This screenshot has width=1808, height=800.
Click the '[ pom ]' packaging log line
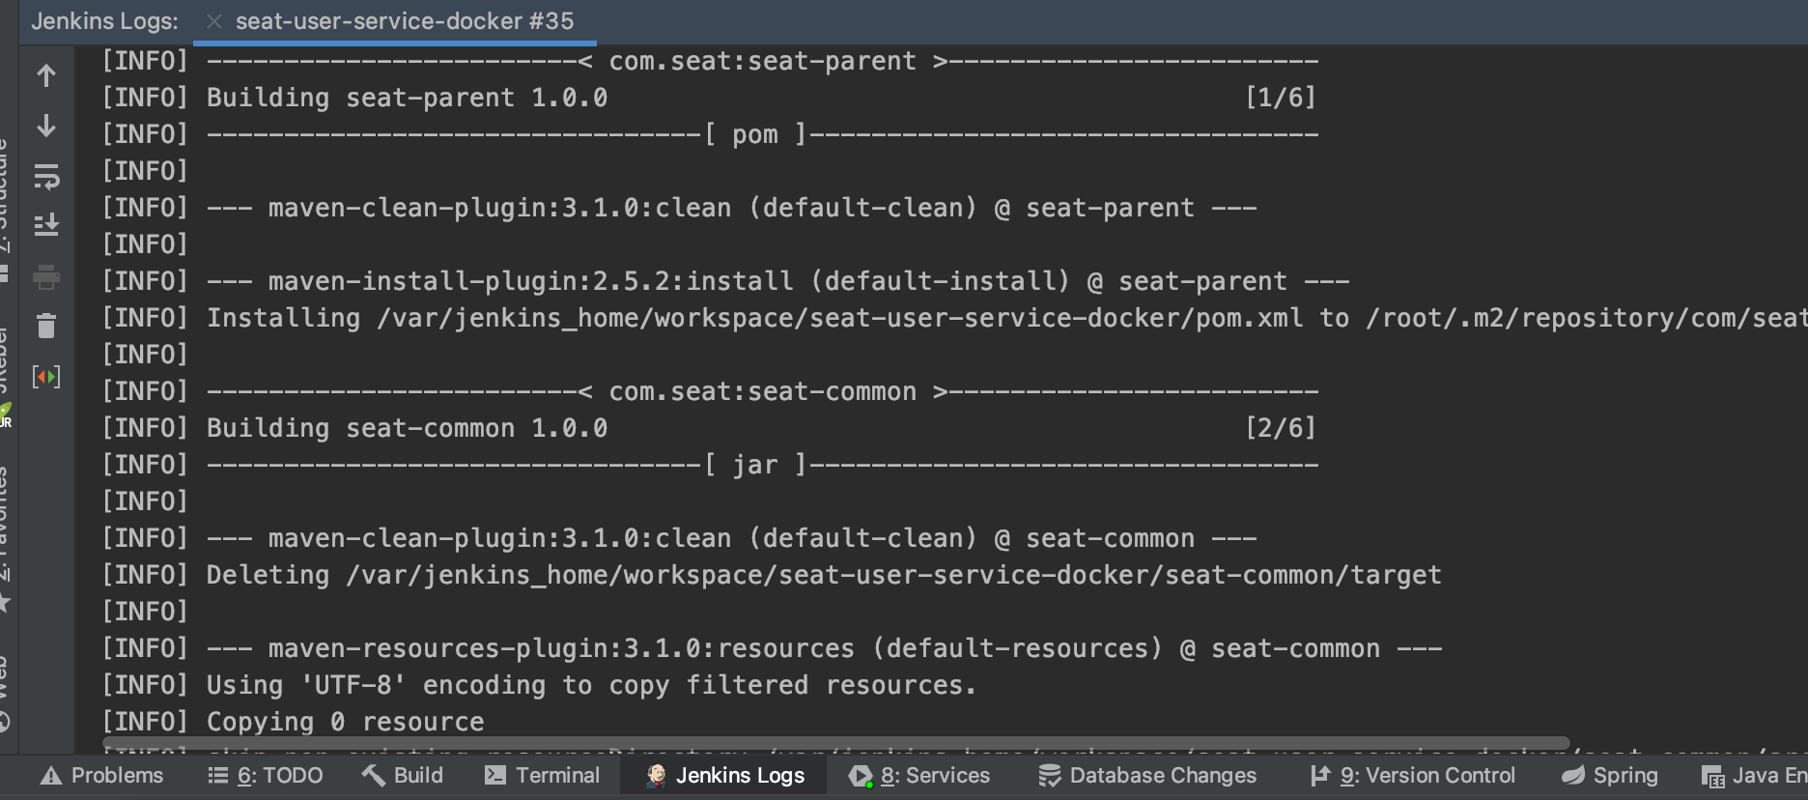pyautogui.click(x=710, y=134)
